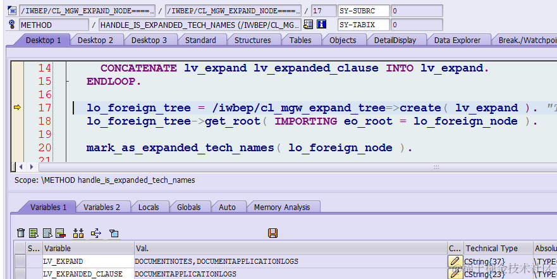Select the Globals tab
Image resolution: width=557 pixels, height=279 pixels.
tap(189, 208)
